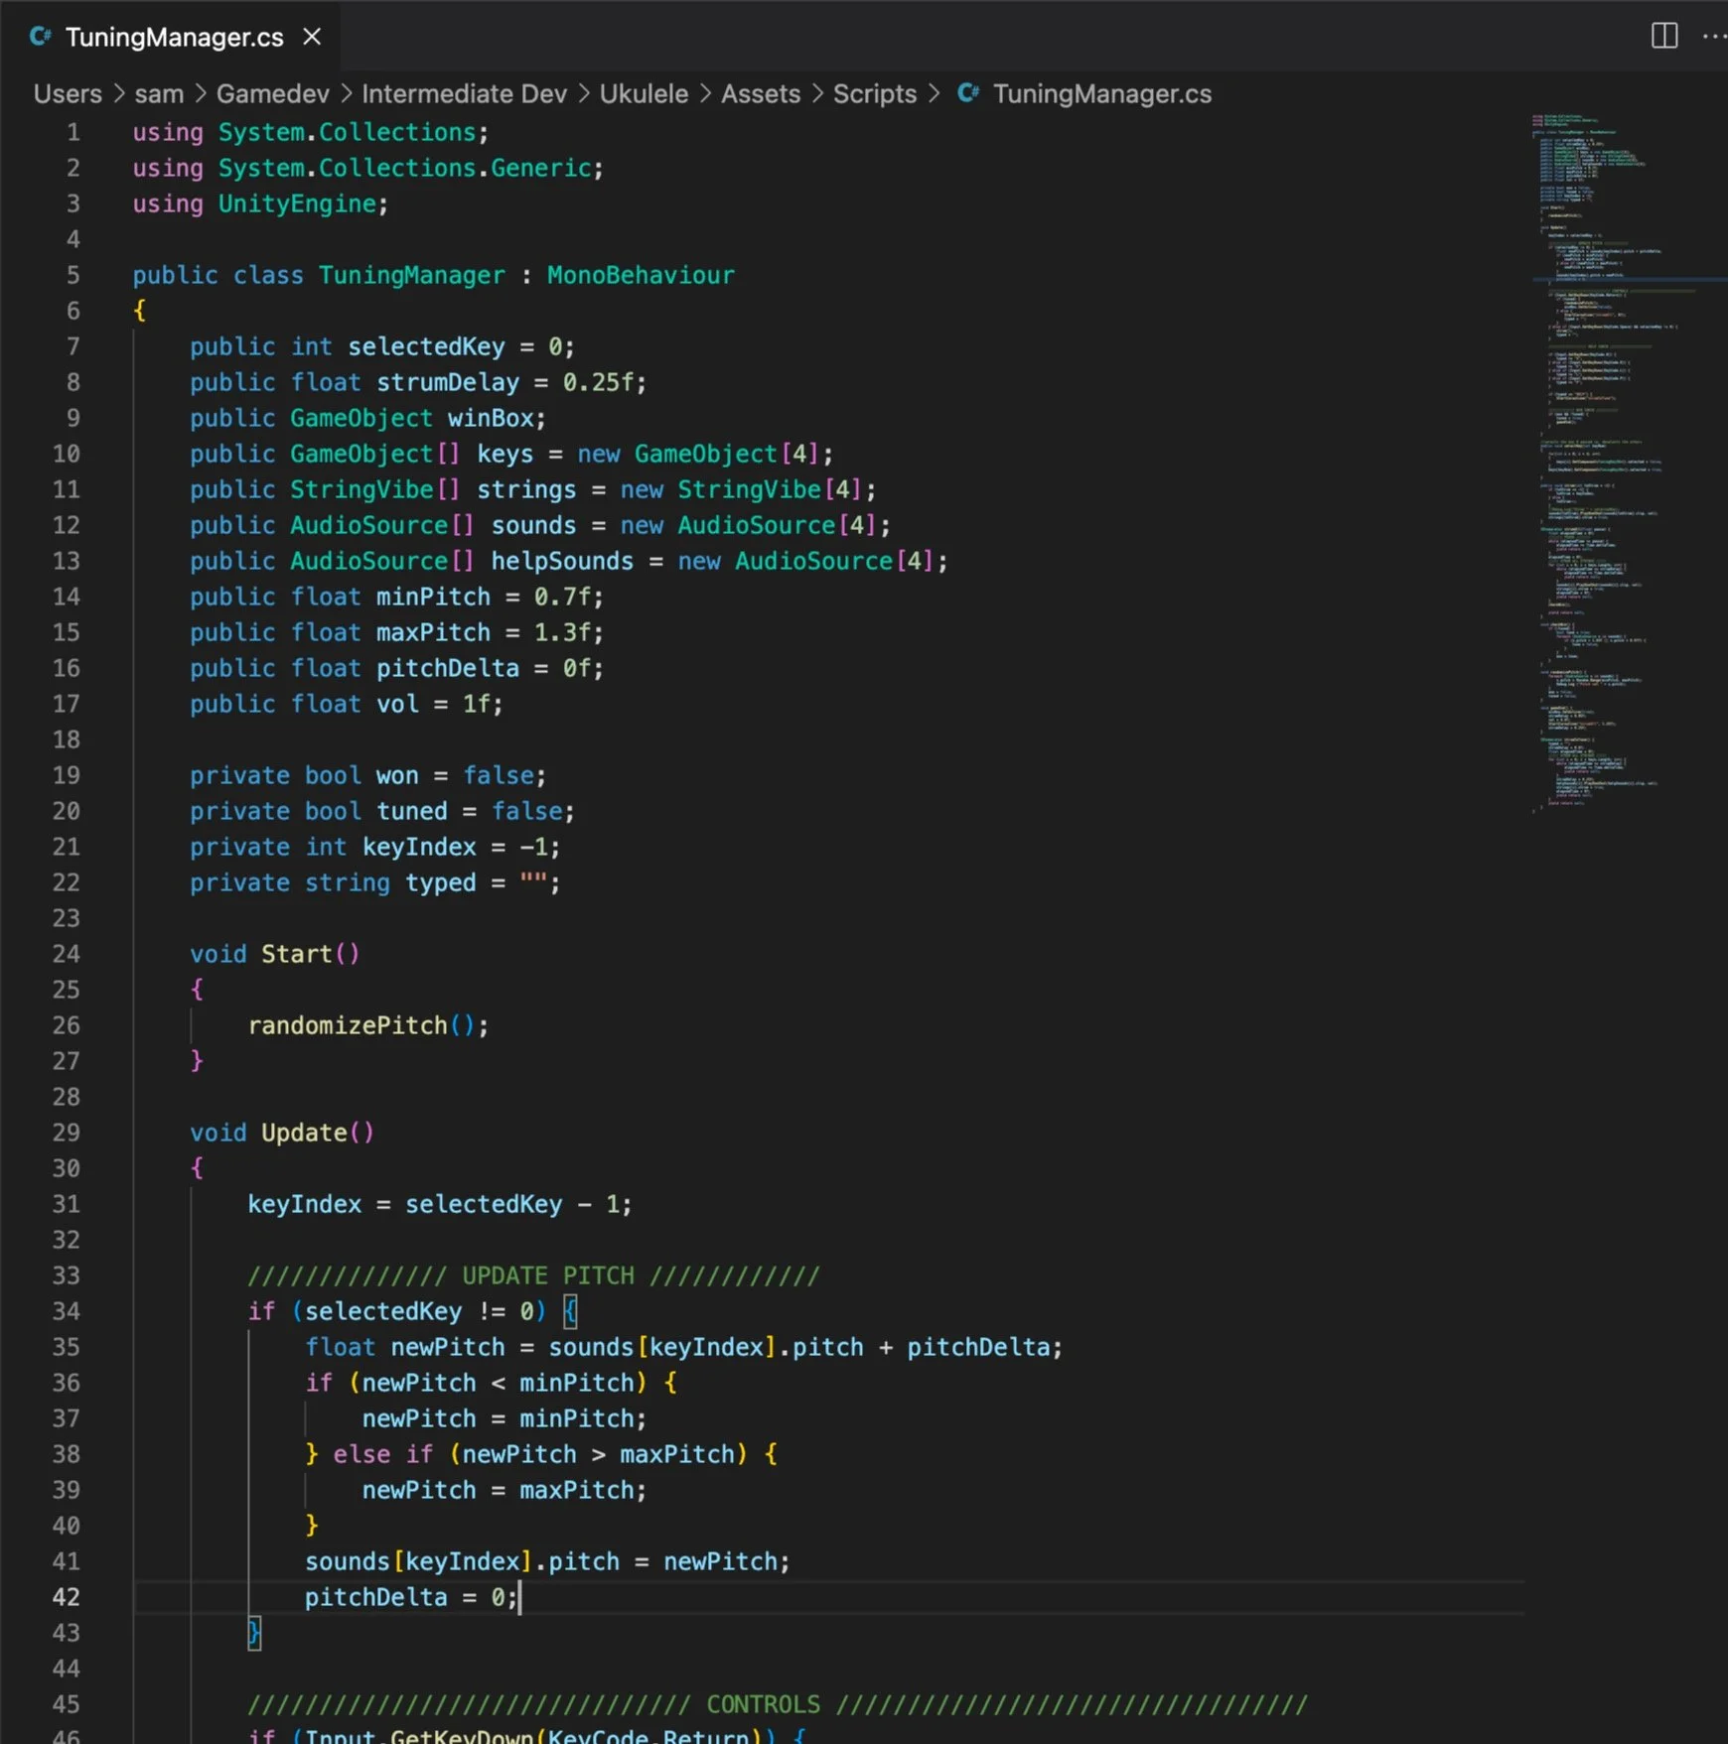1728x1744 pixels.
Task: Place cursor on the Start method name
Action: 297,954
